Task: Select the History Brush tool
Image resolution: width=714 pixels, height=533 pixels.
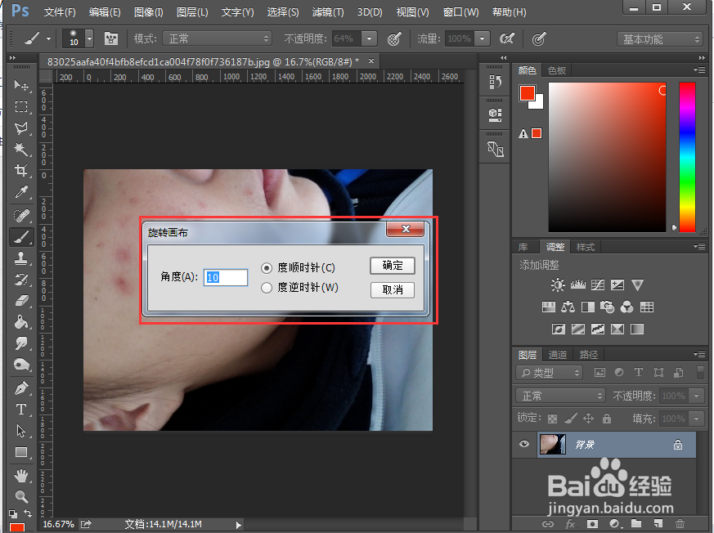Action: (21, 280)
